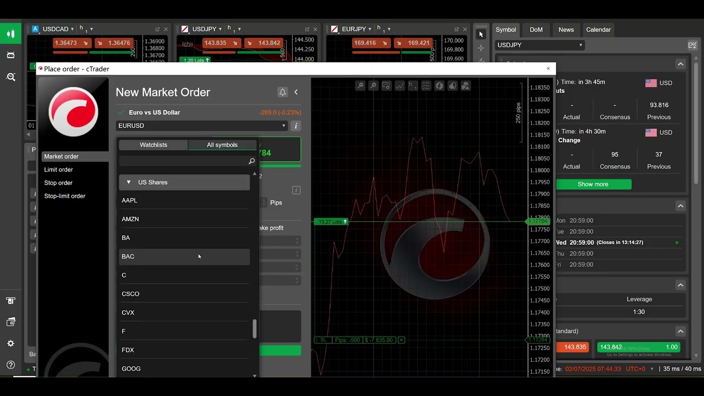Zoom out the order preview chart
Image resolution: width=704 pixels, height=396 pixels.
tap(360, 86)
